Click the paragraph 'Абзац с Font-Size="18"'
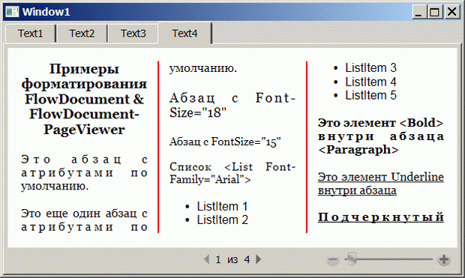 pyautogui.click(x=232, y=106)
